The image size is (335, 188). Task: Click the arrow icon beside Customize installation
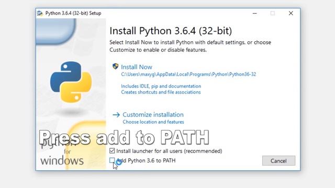pos(116,115)
